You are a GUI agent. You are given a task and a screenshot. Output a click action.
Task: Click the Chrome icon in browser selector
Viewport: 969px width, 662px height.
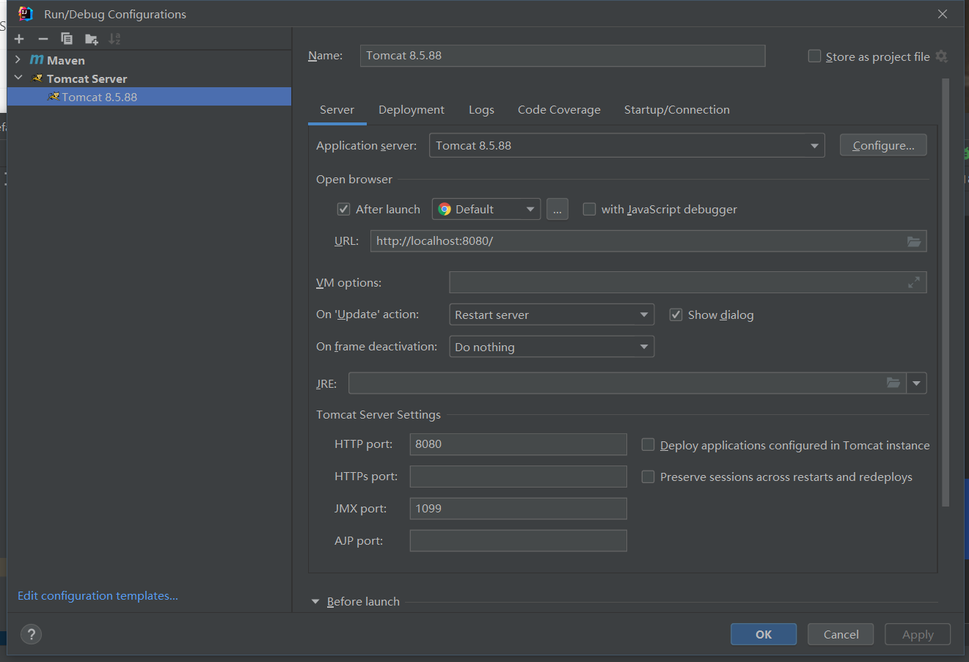point(445,209)
